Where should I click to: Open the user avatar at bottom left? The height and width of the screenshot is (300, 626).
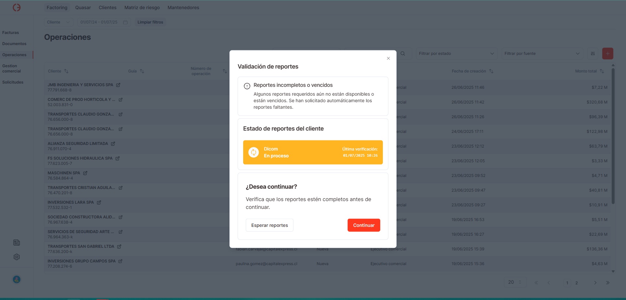coord(17,279)
